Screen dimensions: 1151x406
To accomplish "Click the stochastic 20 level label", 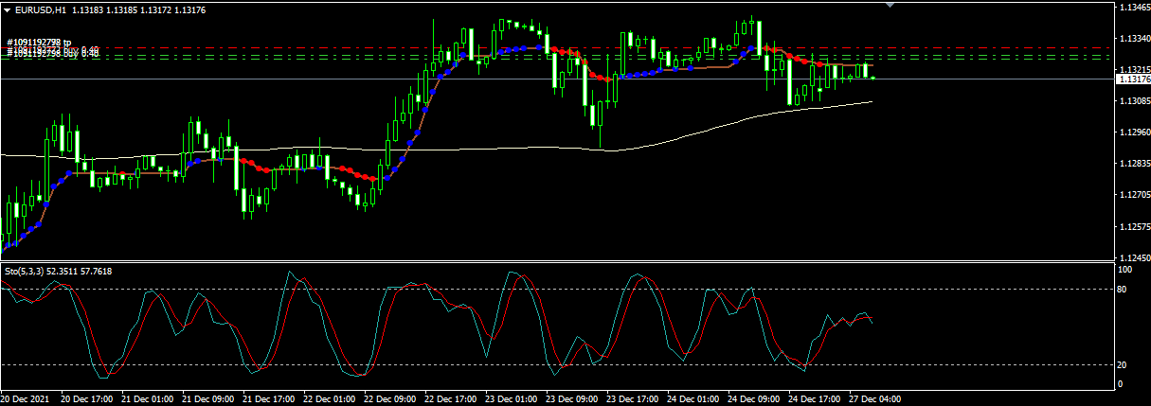I will pyautogui.click(x=1124, y=364).
